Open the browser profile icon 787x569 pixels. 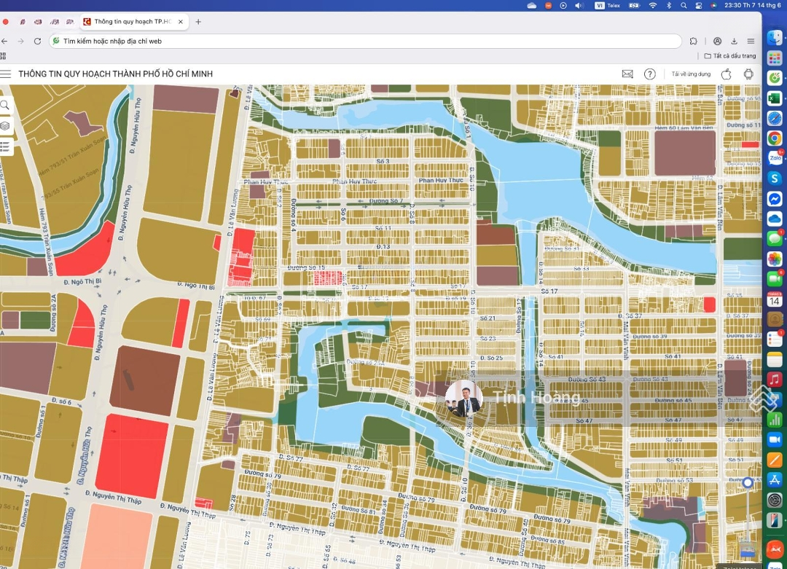tap(718, 42)
